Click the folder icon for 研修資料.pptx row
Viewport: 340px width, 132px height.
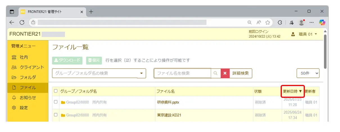tap(63, 102)
